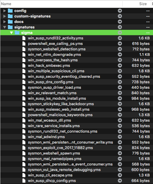
Task: Click the arrow icon beside config folder
Action: [120, 11]
